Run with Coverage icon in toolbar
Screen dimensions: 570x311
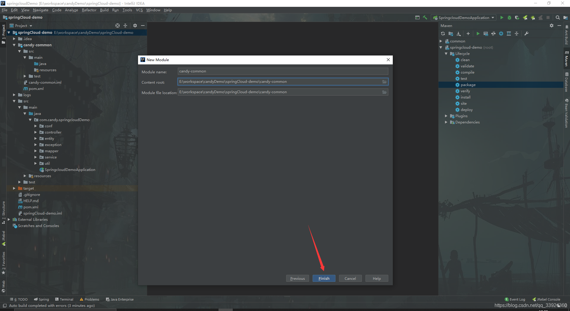517,18
